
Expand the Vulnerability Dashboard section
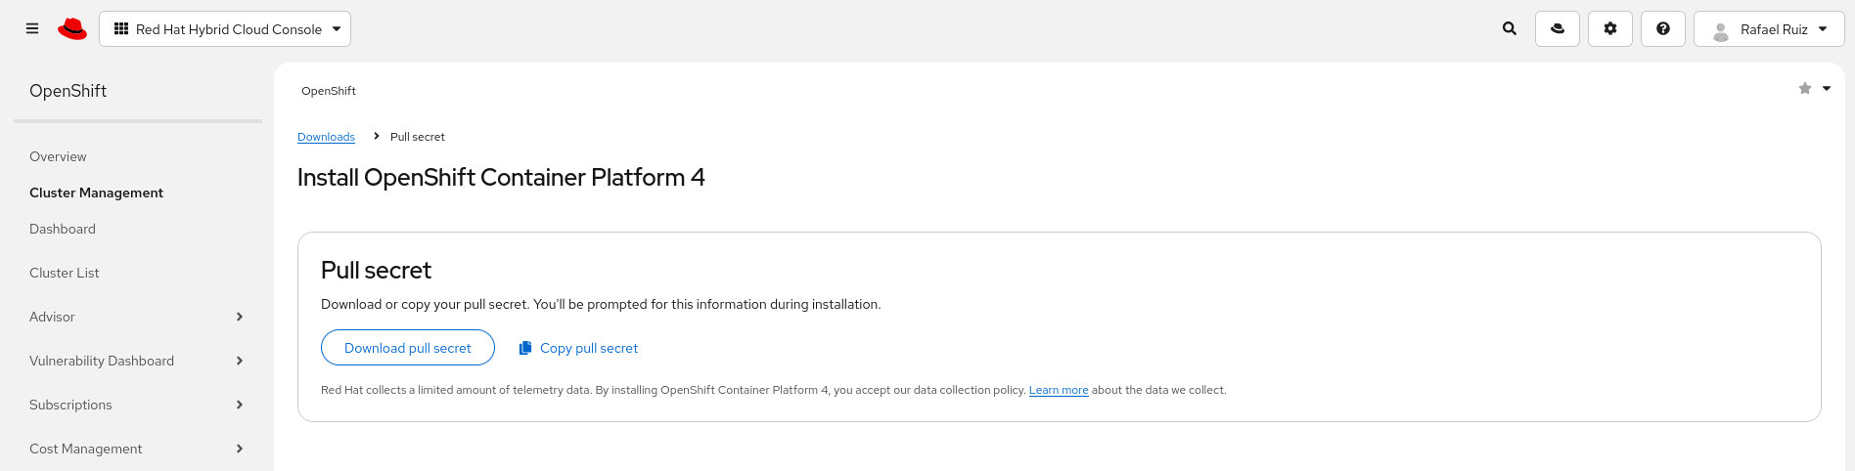240,361
